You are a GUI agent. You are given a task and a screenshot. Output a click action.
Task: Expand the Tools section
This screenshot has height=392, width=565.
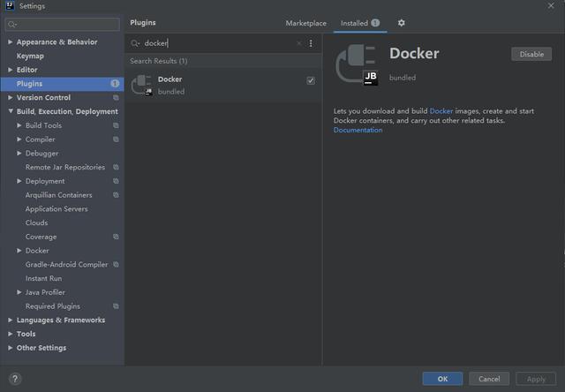(x=11, y=334)
